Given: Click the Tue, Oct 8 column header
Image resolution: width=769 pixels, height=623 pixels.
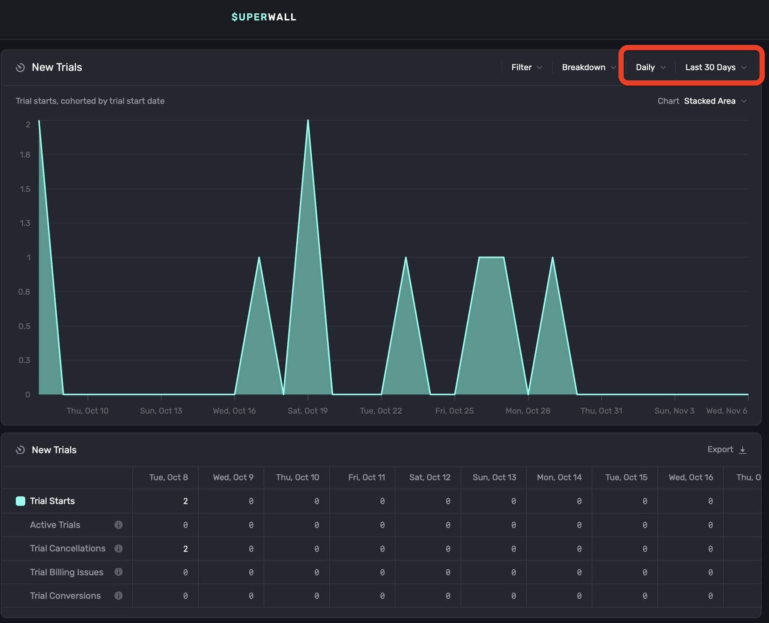Looking at the screenshot, I should coord(168,477).
